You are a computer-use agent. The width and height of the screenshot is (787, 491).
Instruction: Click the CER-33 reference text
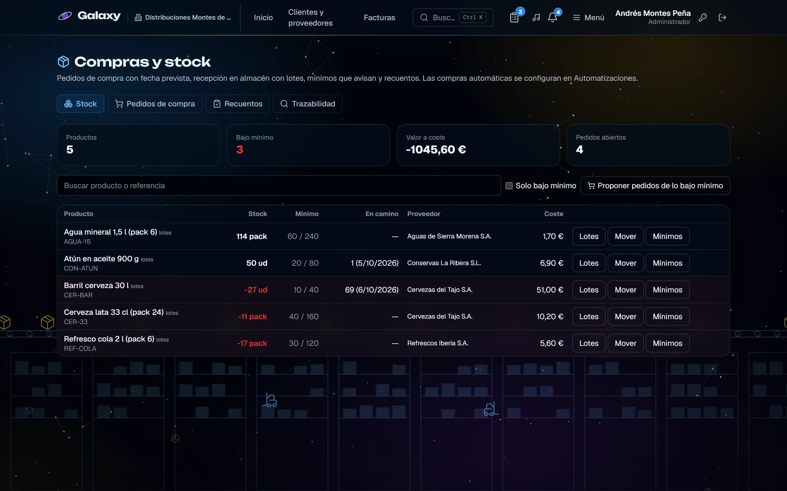tap(76, 322)
